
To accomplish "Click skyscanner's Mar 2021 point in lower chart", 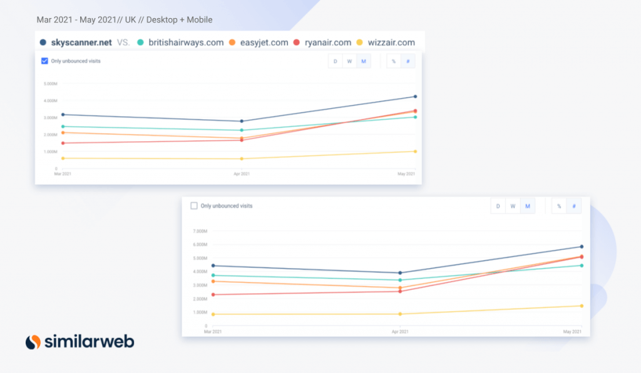I will coord(213,266).
